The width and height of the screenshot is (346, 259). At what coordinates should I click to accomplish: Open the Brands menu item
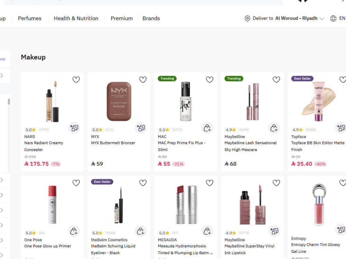click(x=151, y=18)
